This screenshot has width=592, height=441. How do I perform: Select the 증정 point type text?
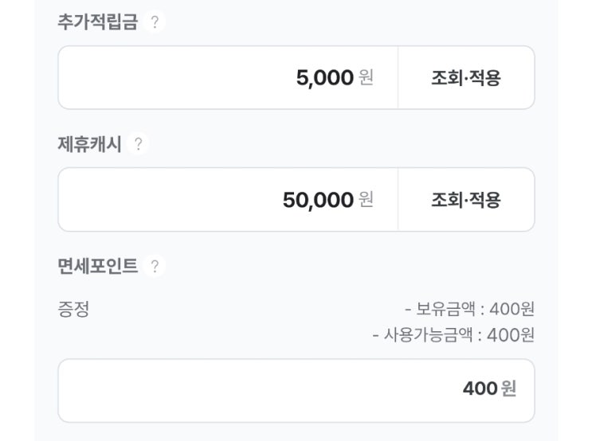[x=73, y=309]
